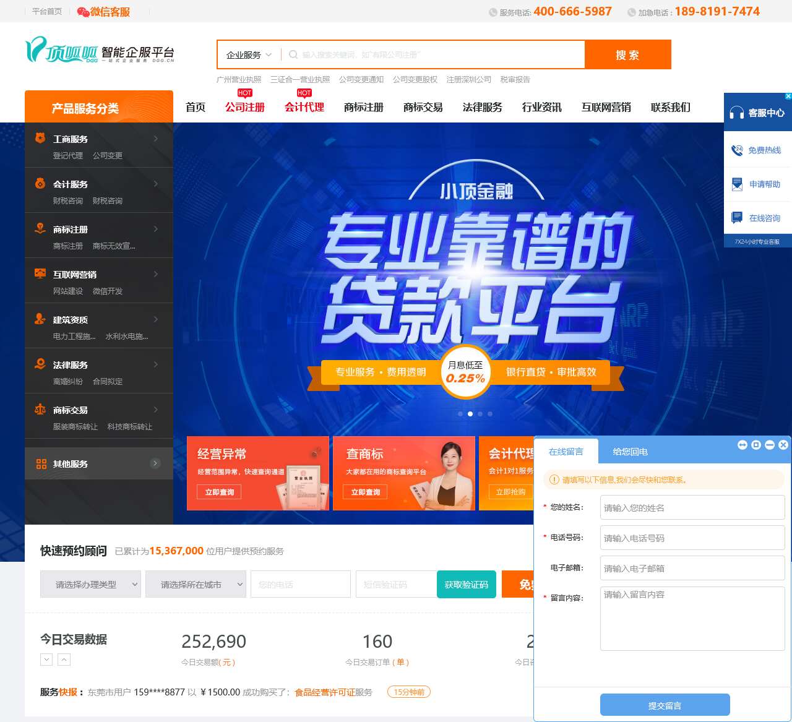This screenshot has height=722, width=792.
Task: Click the 法律服务 sidebar icon
Action: coord(40,364)
